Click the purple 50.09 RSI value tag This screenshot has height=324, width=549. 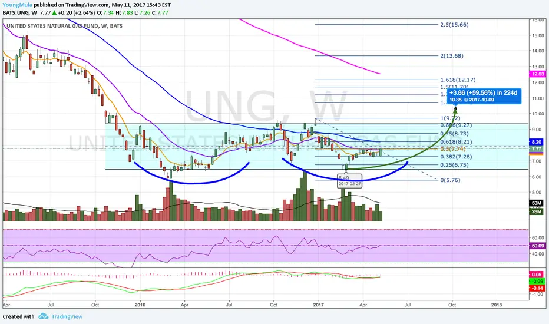(537, 246)
